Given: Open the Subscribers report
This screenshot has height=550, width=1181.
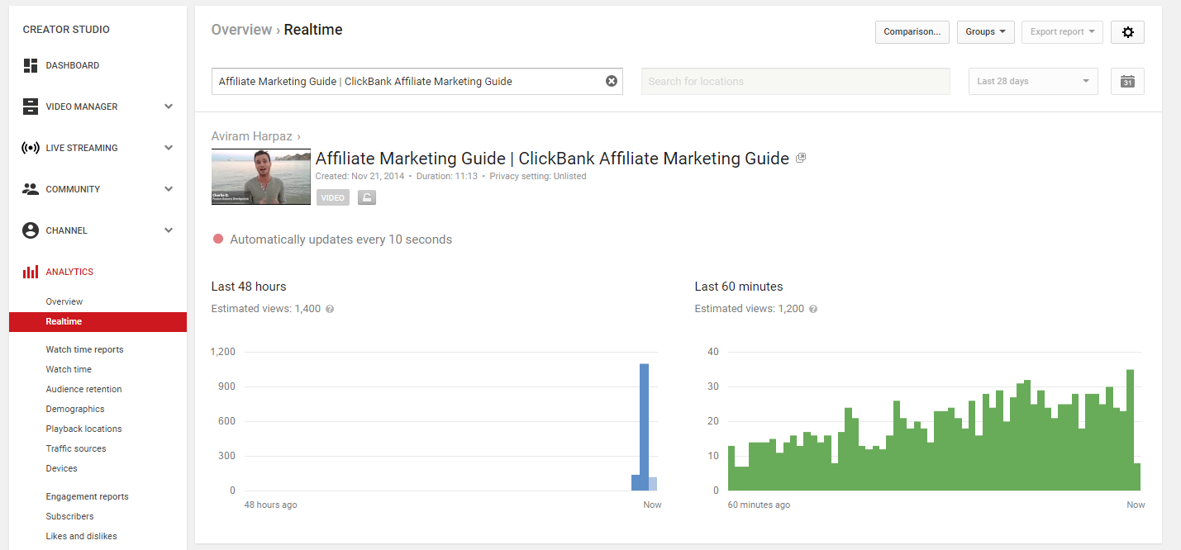Looking at the screenshot, I should [x=69, y=517].
